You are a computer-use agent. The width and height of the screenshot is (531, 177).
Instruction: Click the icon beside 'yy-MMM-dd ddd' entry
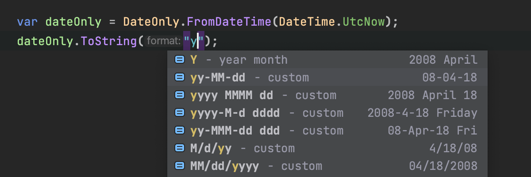pos(180,131)
